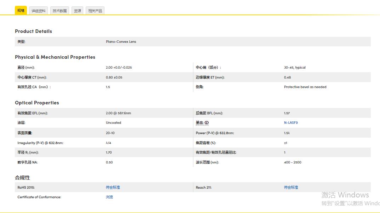Viewport: 380px width, 213px height.
Task: Go to the 资源 tab
Action: click(x=77, y=11)
